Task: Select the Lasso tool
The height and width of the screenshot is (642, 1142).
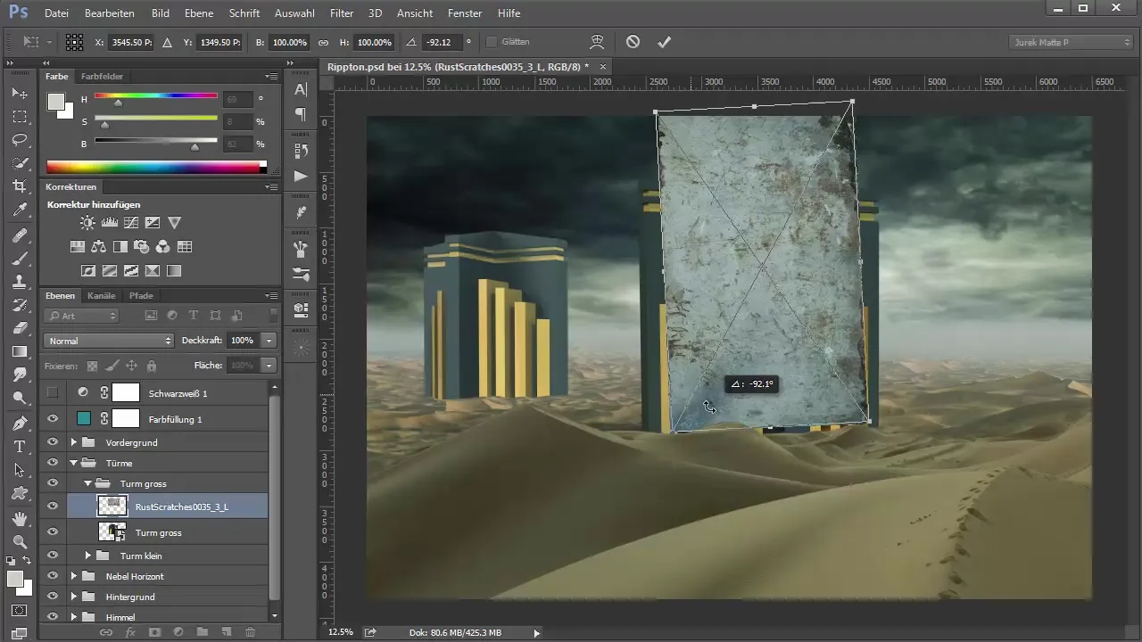Action: tap(20, 140)
